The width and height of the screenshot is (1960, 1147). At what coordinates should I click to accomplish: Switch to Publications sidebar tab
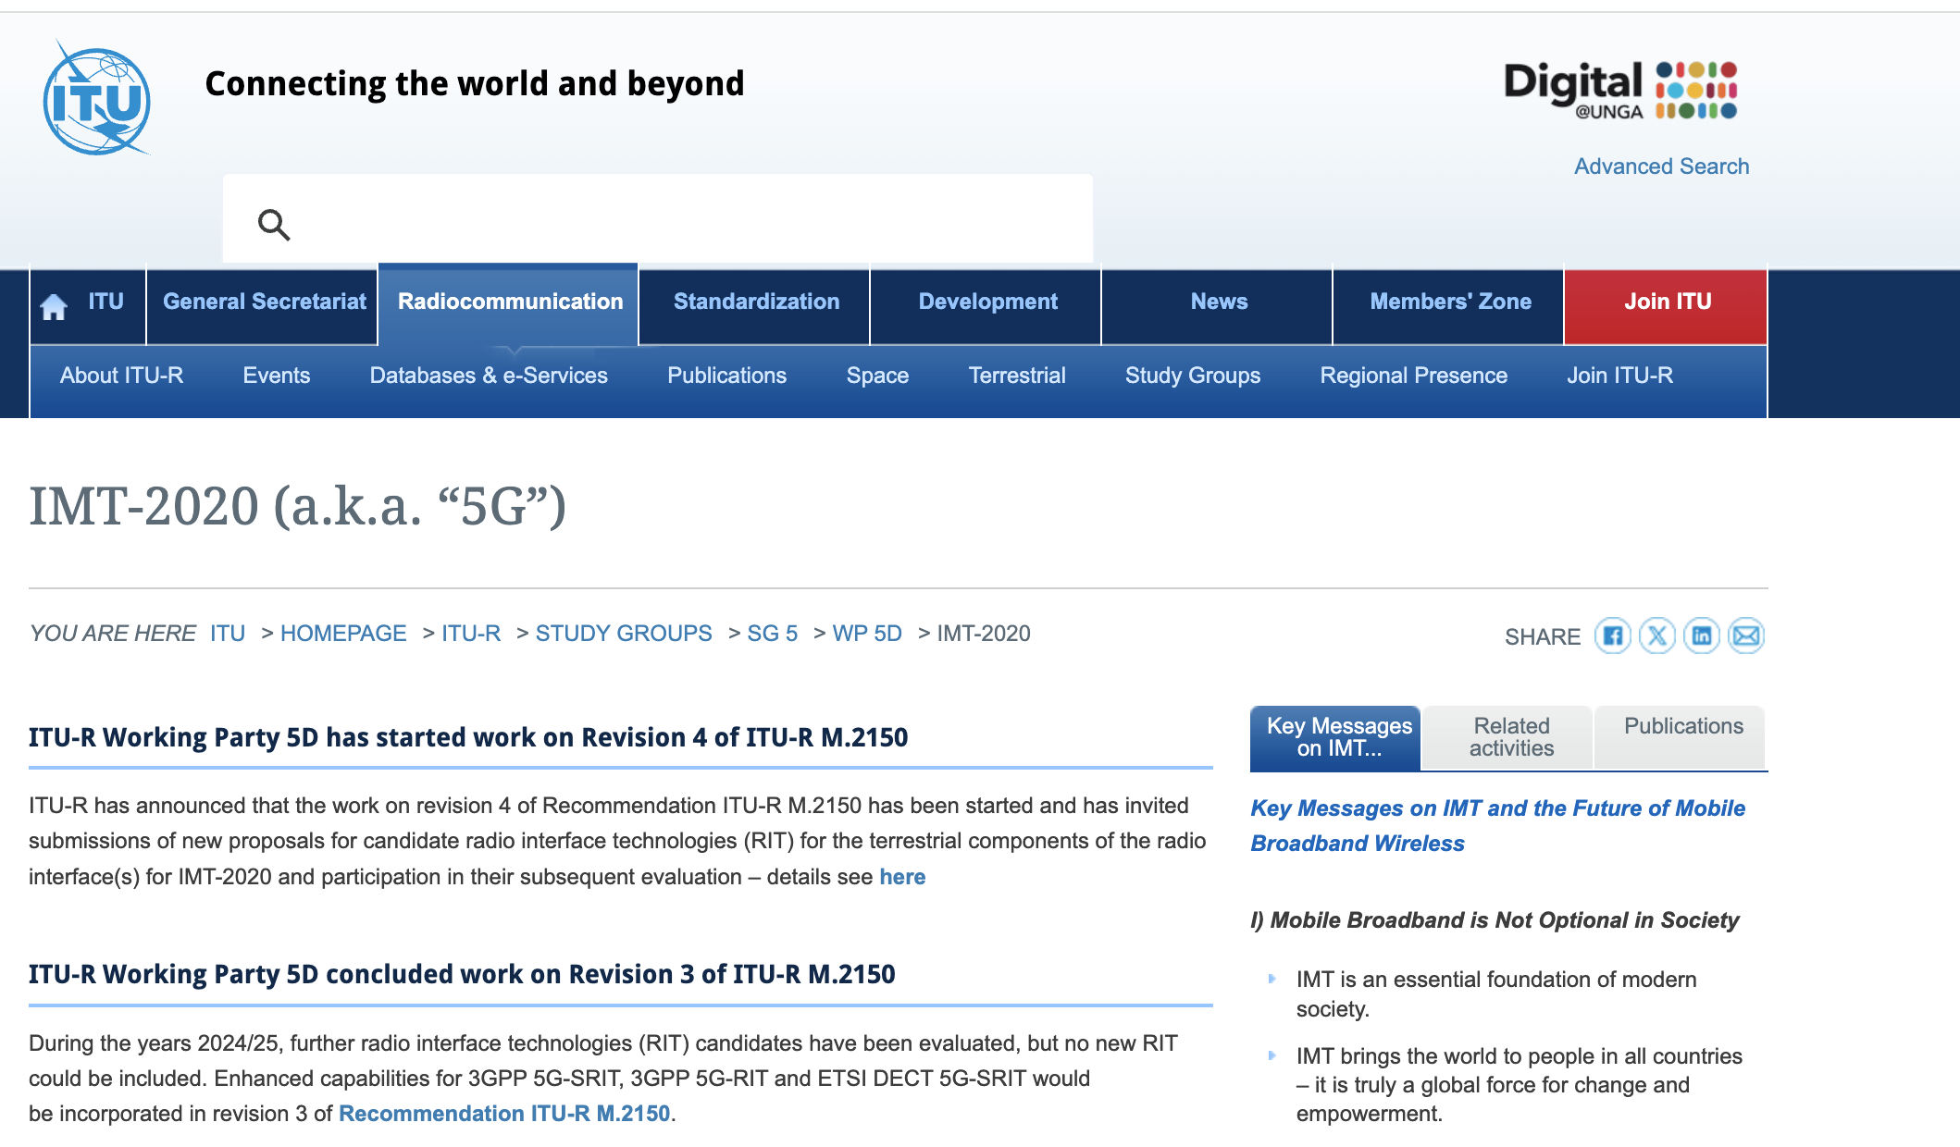tap(1680, 738)
